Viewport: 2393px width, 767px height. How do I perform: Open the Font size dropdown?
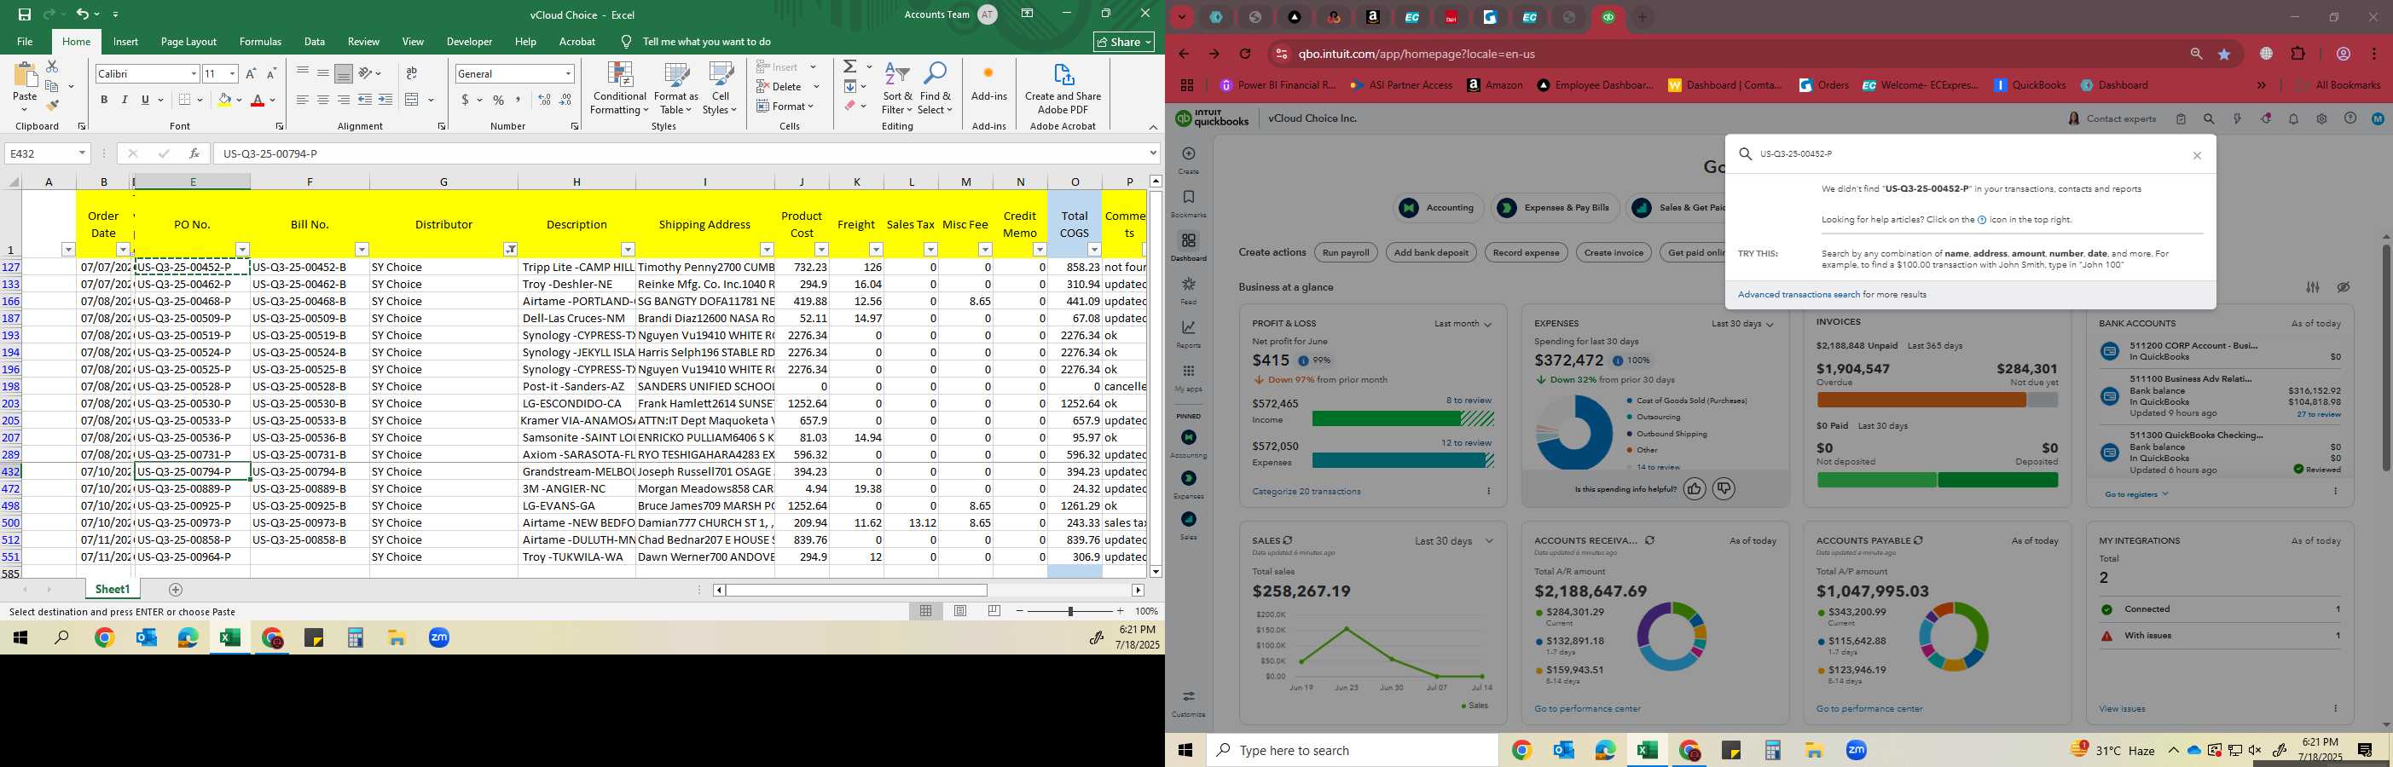[232, 73]
